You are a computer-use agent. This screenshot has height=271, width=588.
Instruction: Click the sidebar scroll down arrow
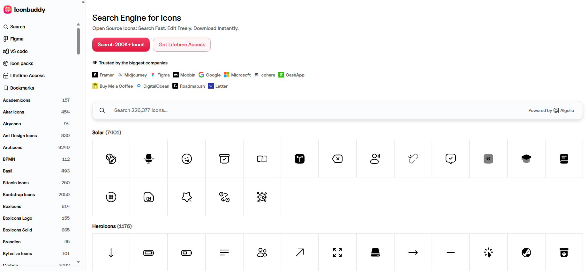point(78,262)
